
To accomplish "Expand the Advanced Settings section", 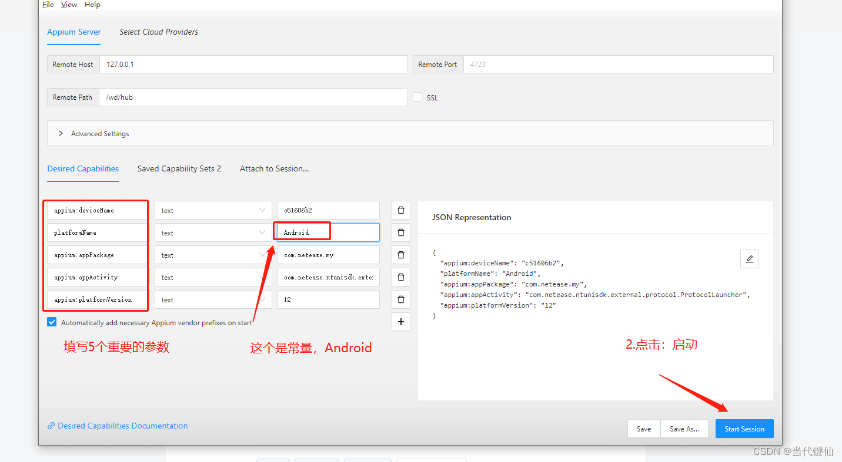I will (410, 133).
